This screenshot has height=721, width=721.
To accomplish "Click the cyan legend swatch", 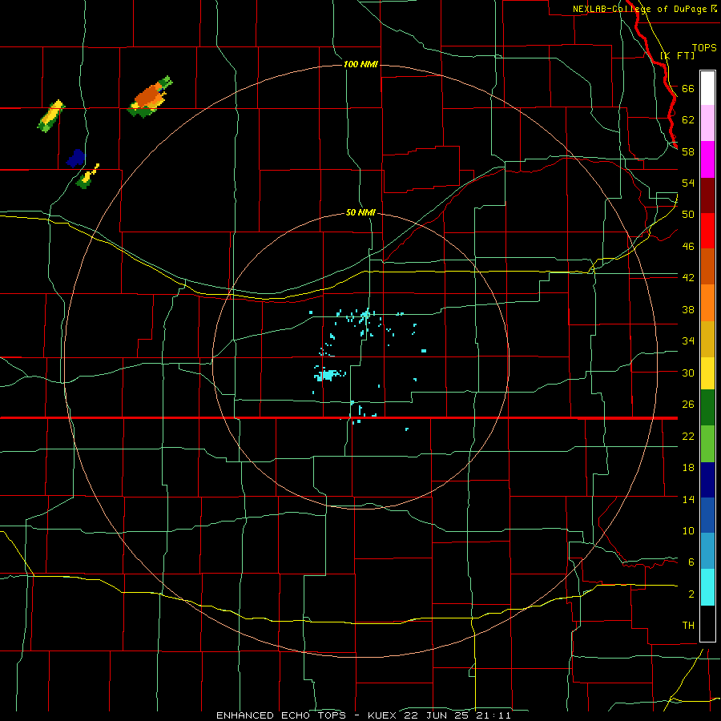I will pyautogui.click(x=707, y=587).
